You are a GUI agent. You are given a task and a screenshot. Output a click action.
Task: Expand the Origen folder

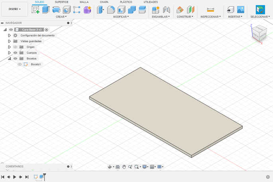tap(10, 47)
